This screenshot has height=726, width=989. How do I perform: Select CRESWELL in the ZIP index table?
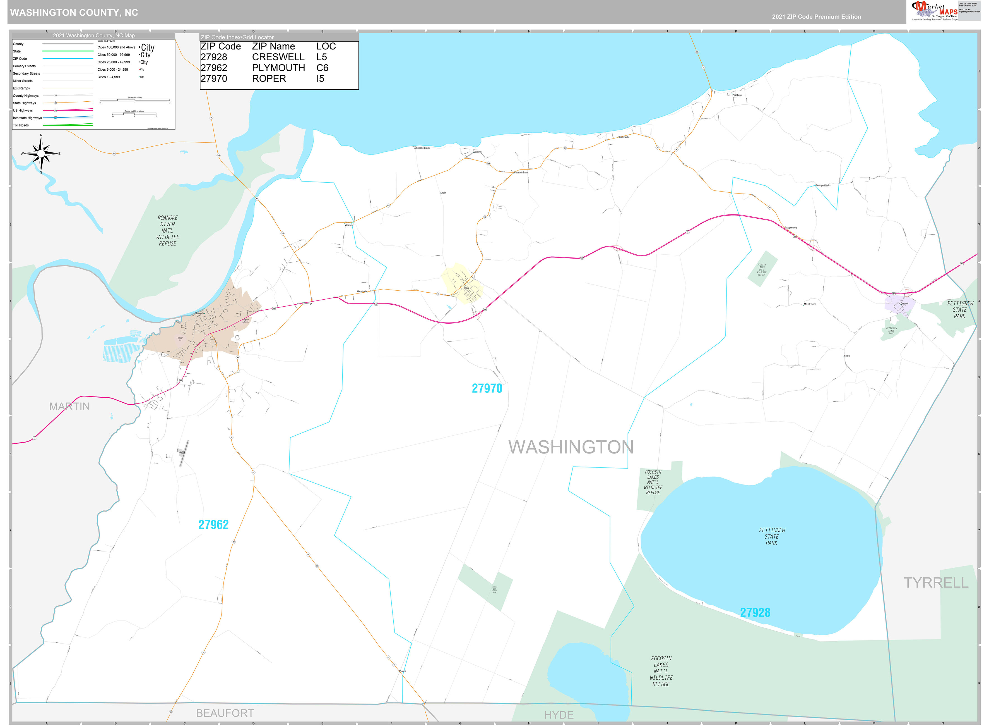tap(278, 57)
